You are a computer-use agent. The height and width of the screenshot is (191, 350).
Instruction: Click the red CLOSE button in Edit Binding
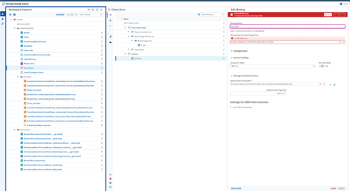333,188
